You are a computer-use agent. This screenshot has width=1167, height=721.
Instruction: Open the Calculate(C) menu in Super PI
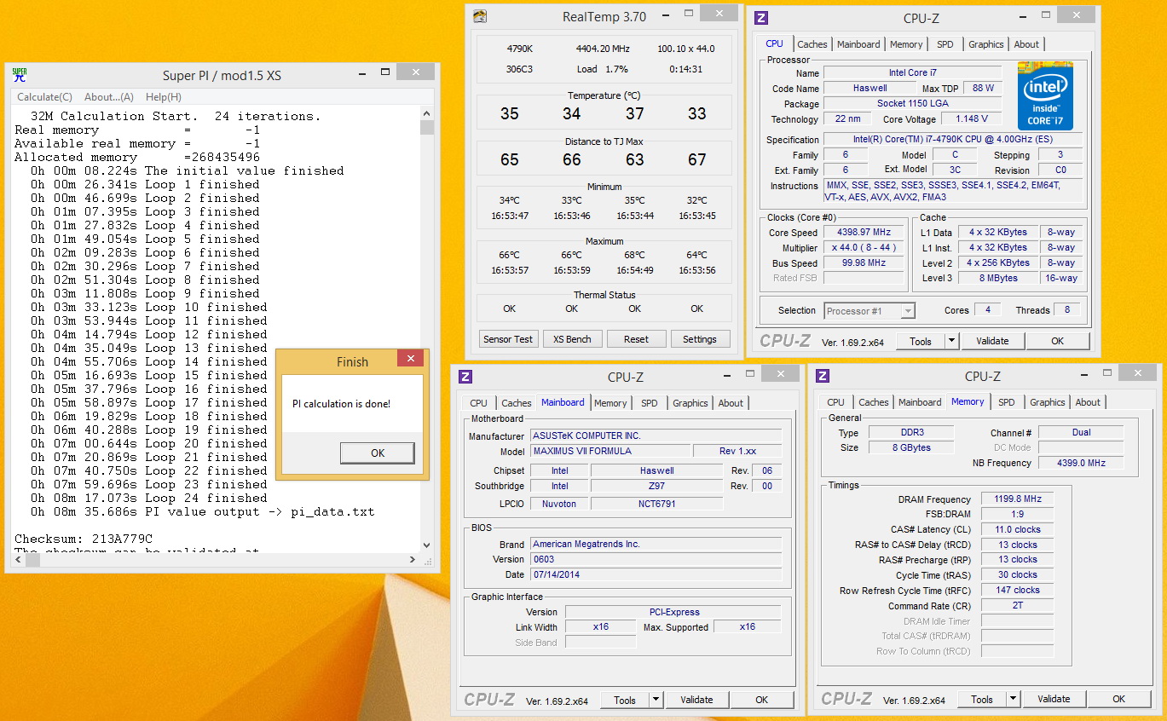[x=44, y=97]
